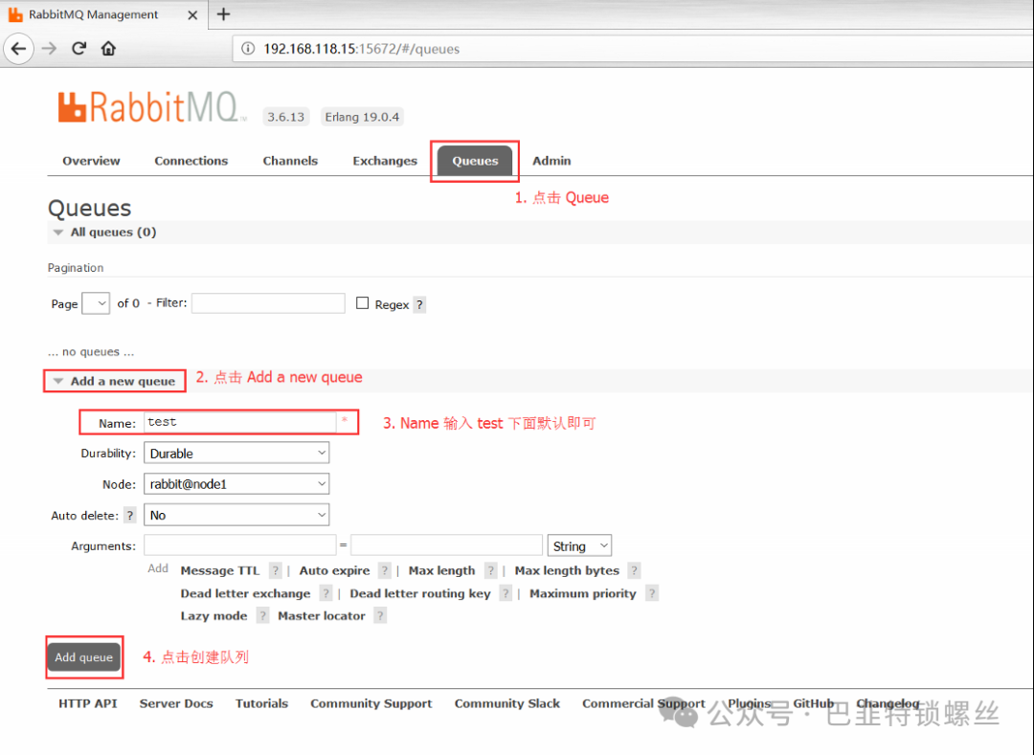Add the Auto expire argument
The height and width of the screenshot is (755, 1034).
(334, 570)
